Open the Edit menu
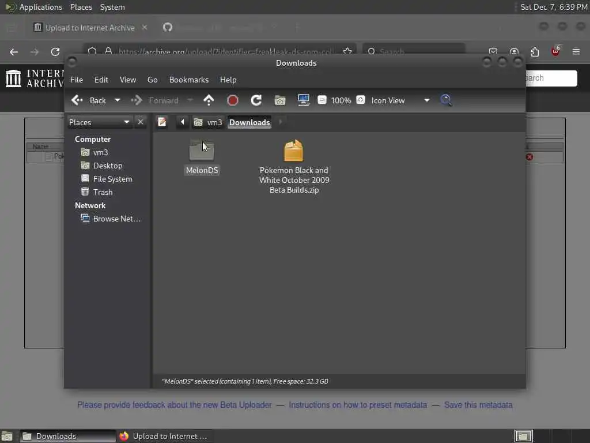The width and height of the screenshot is (590, 443). (x=101, y=80)
